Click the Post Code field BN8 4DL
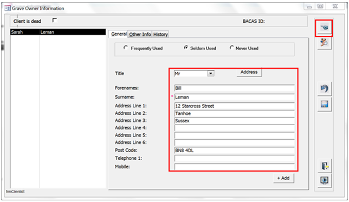This screenshot has height=202, width=349. pos(234,151)
